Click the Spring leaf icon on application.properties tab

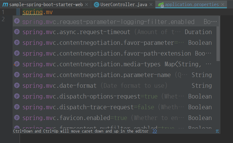tap(161, 5)
